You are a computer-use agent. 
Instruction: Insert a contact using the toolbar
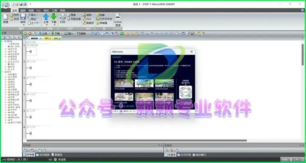click(x=162, y=34)
